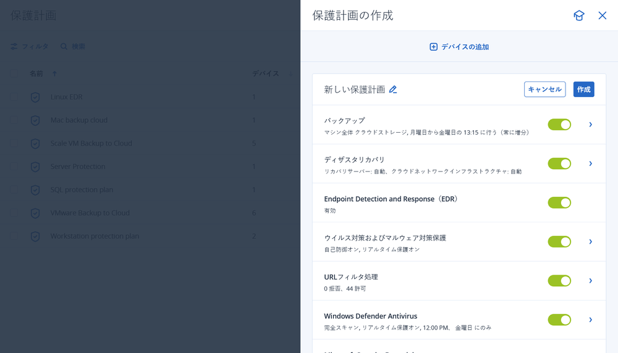Viewport: 618px width, 353px height.
Task: Expand the バックアップ settings chevron
Action: (590, 125)
